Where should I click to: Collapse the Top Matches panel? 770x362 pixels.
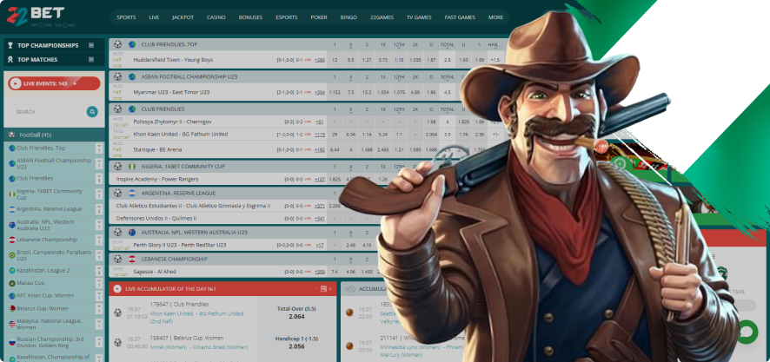[x=91, y=59]
